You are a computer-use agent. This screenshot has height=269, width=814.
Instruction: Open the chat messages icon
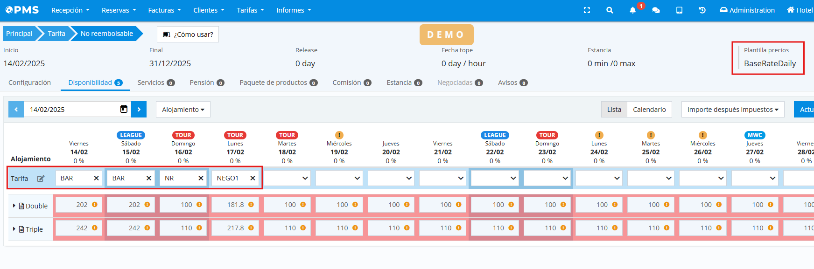click(656, 10)
